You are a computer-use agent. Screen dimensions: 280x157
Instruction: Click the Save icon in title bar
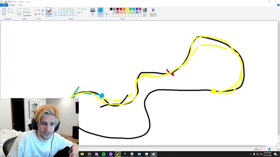(x=6, y=2)
